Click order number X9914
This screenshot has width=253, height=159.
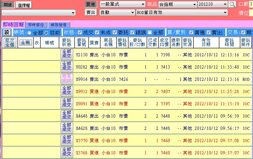82,79
